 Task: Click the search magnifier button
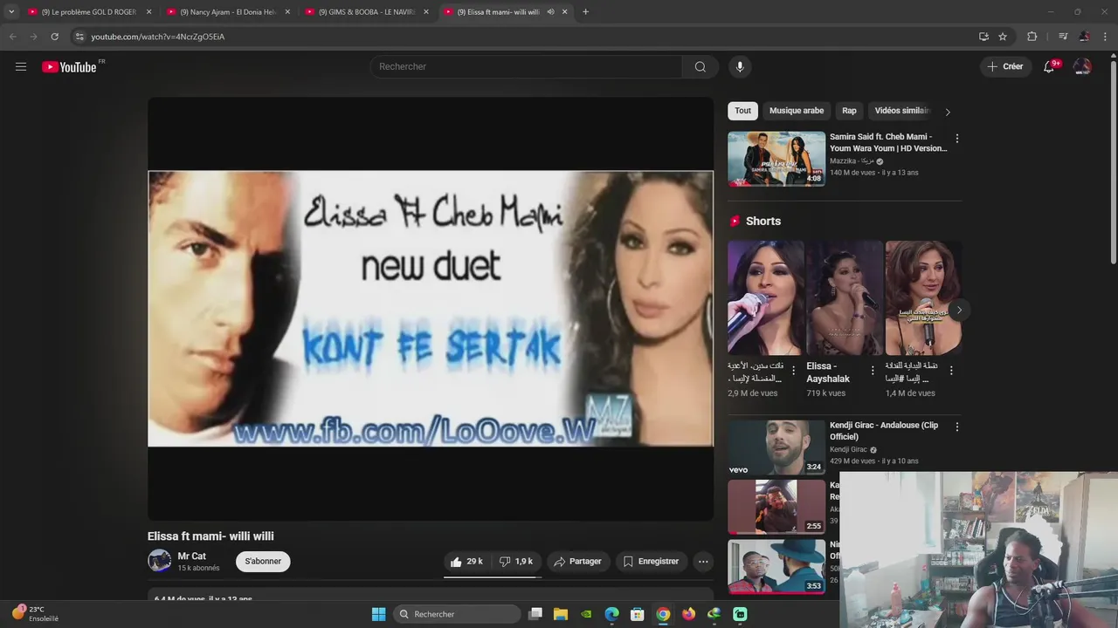point(700,66)
